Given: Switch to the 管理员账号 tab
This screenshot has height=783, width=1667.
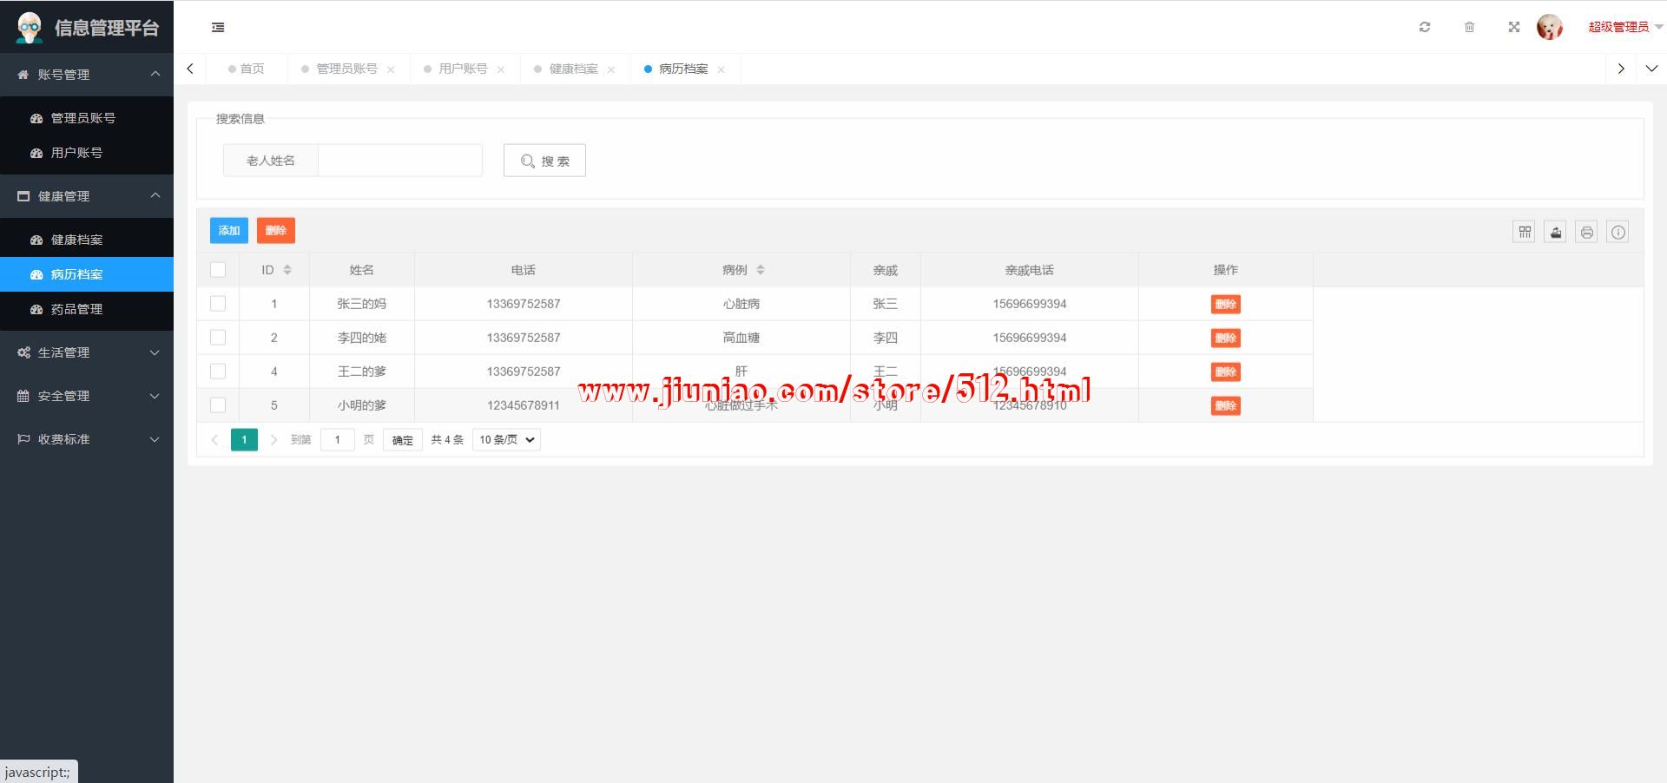Looking at the screenshot, I should coord(346,69).
